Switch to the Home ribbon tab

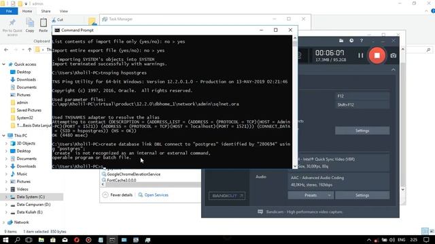click(27, 11)
